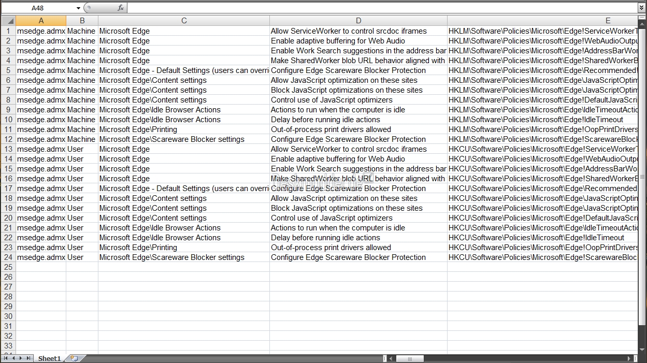The width and height of the screenshot is (647, 363).
Task: Select row 25 header
Action: [x=8, y=267]
